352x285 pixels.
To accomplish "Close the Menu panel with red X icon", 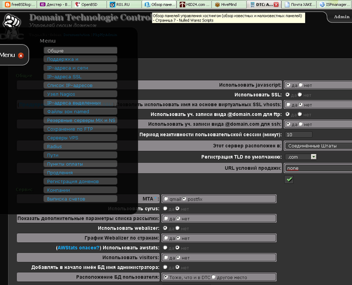I will (x=21, y=55).
